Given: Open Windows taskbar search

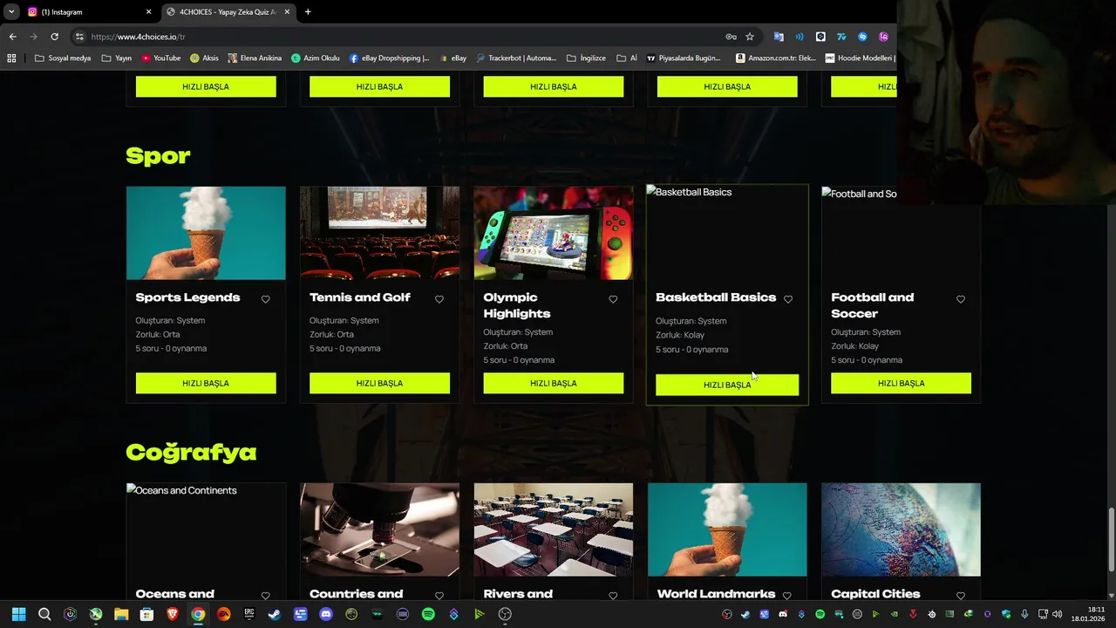Looking at the screenshot, I should tap(44, 614).
